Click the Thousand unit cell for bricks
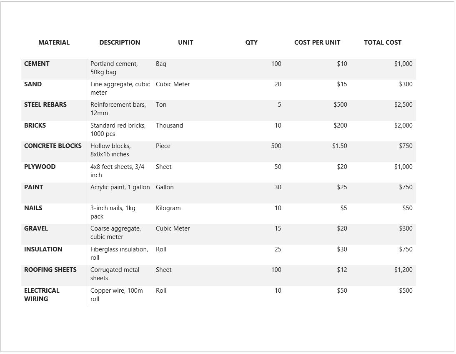The width and height of the screenshot is (456, 354). click(x=169, y=126)
